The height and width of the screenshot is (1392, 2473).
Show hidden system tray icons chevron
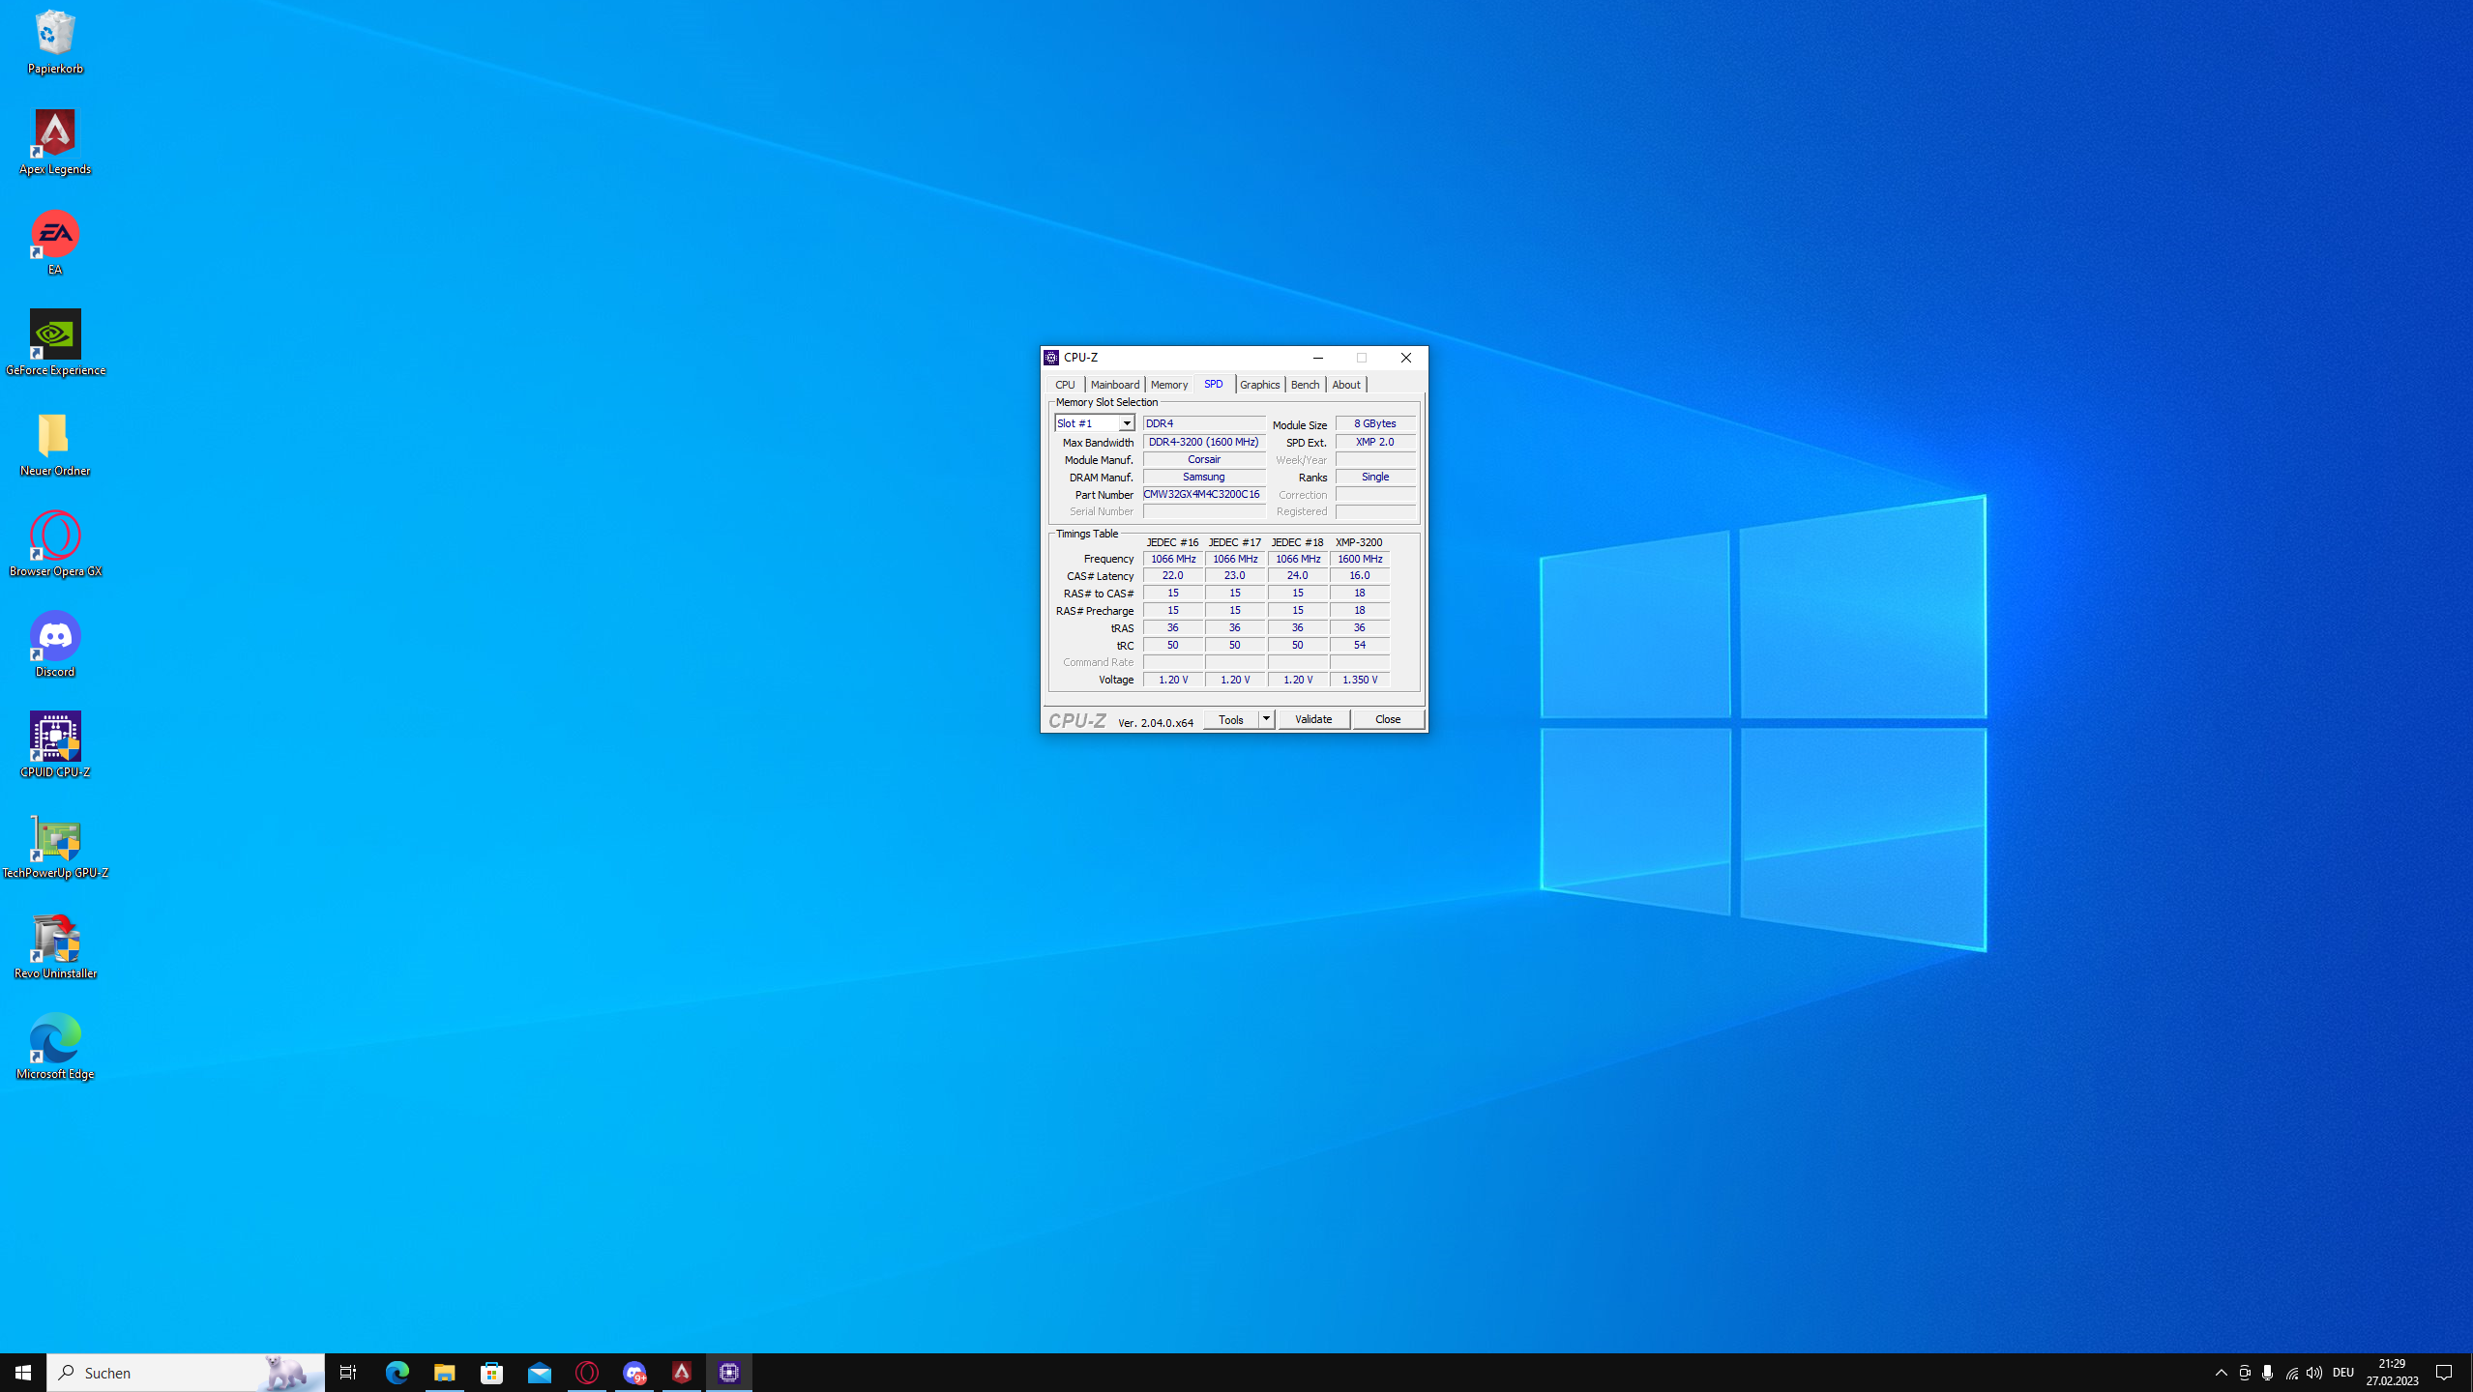(x=2221, y=1372)
